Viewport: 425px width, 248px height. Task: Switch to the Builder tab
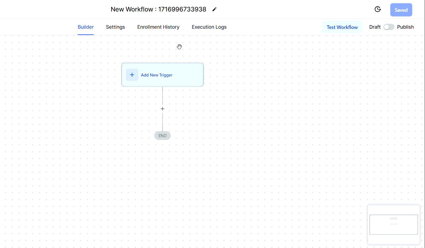pos(85,27)
